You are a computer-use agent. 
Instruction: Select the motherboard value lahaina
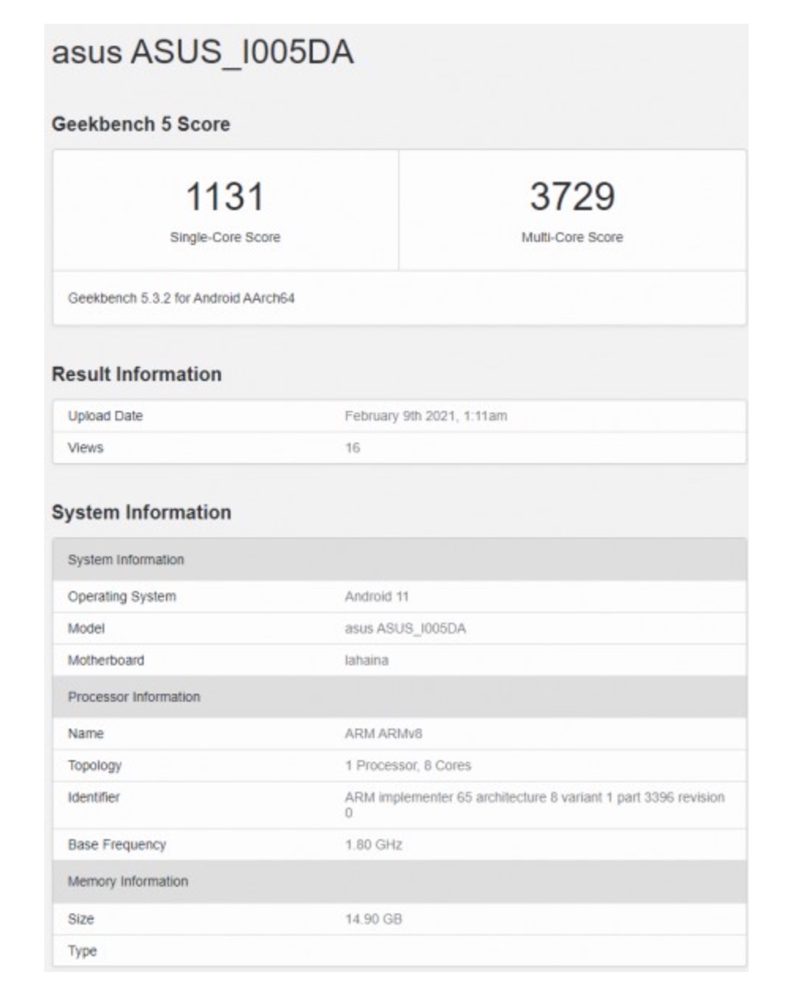[x=366, y=660]
